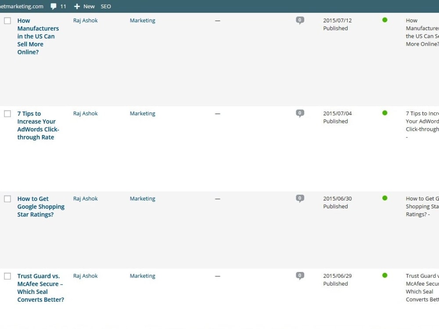Click green SEO score dot for Trust Guard post
This screenshot has width=439, height=329.
click(x=385, y=275)
